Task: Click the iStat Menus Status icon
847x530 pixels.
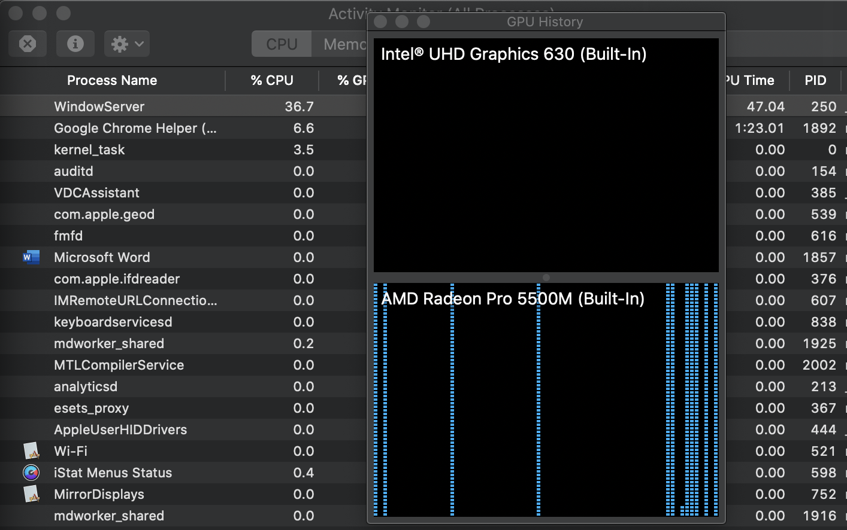Action: 31,473
